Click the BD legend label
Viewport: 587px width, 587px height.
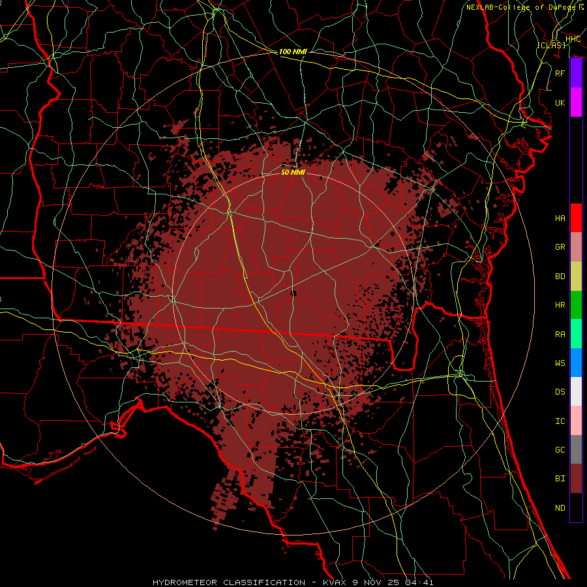(x=560, y=277)
